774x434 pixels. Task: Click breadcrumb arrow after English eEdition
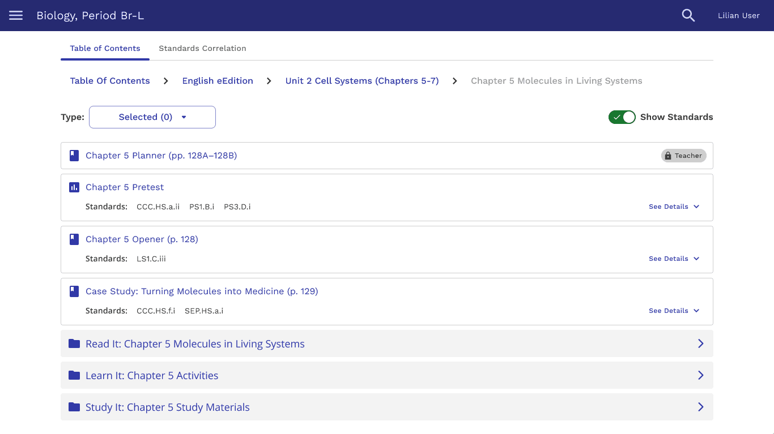click(269, 81)
